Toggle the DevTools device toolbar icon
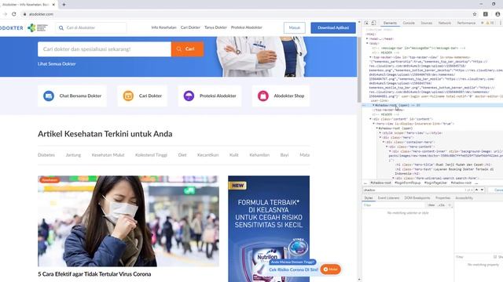503x282 pixels. [374, 23]
